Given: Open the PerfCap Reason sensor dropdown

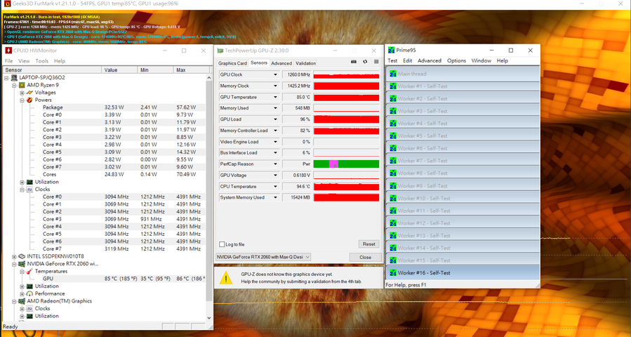Looking at the screenshot, I should pyautogui.click(x=275, y=164).
